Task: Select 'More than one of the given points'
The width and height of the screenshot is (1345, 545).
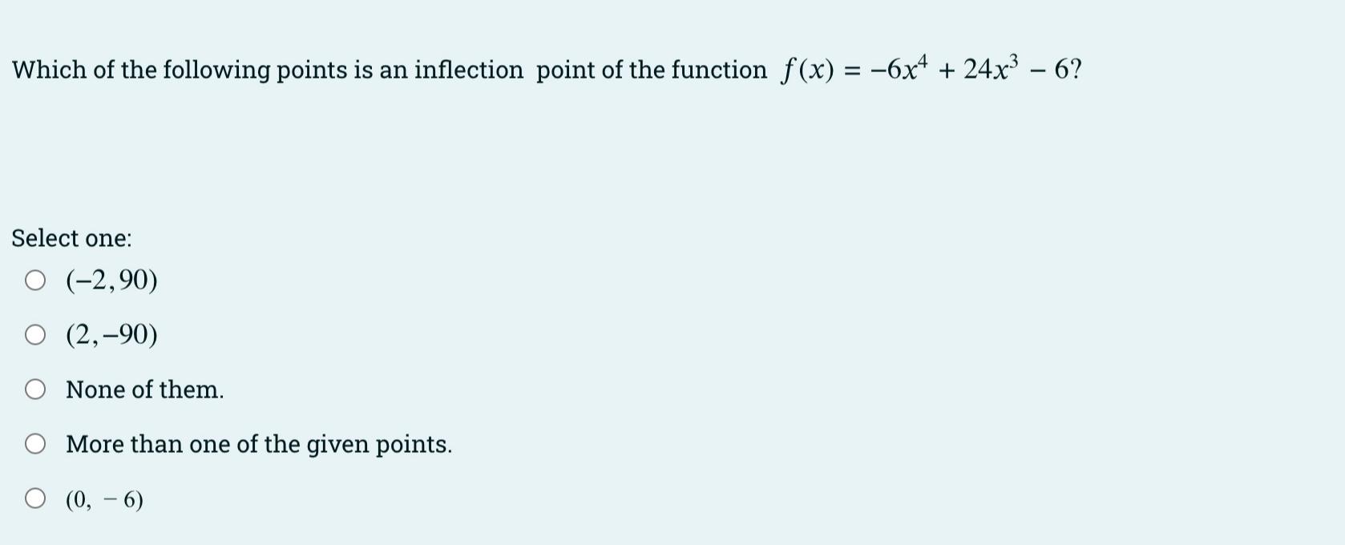Action: pyautogui.click(x=35, y=443)
